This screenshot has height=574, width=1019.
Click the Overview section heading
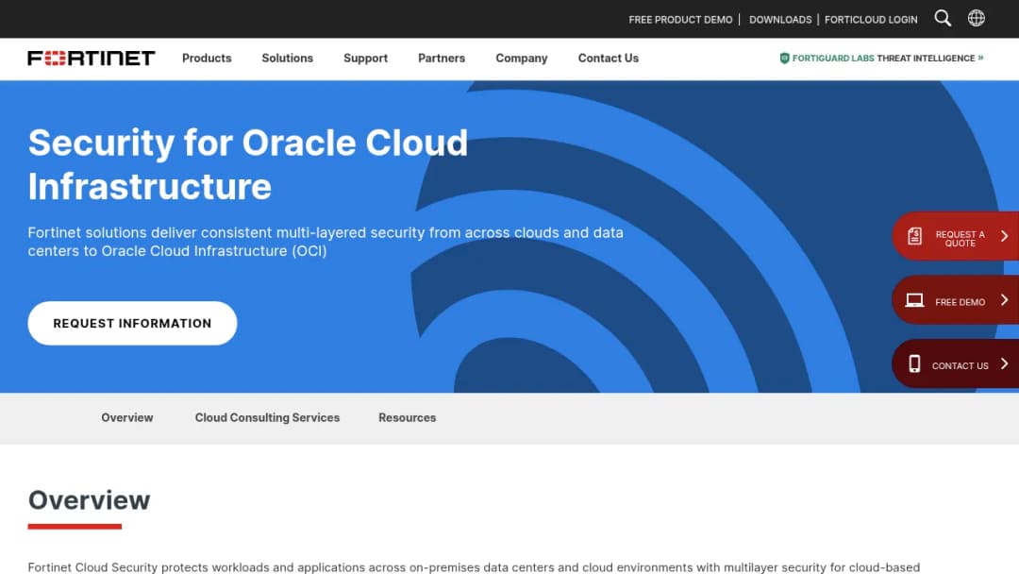(x=89, y=500)
